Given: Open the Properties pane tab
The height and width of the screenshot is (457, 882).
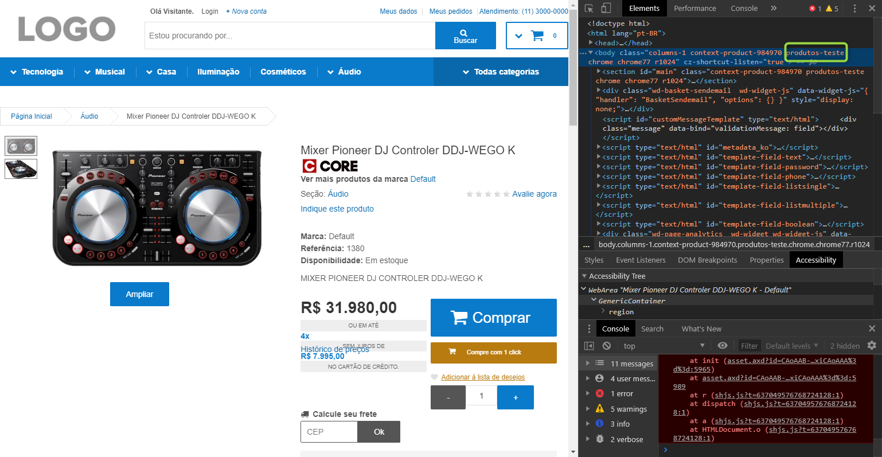Looking at the screenshot, I should pos(766,260).
